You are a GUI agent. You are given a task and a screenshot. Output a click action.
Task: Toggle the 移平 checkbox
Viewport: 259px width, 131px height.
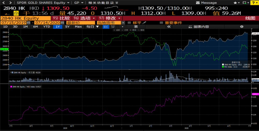click(x=129, y=22)
